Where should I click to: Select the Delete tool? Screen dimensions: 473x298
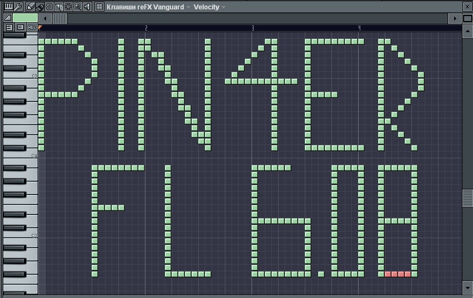tap(49, 7)
